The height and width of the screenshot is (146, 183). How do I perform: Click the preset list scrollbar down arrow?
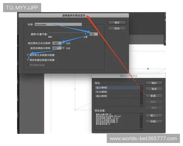point(142,105)
